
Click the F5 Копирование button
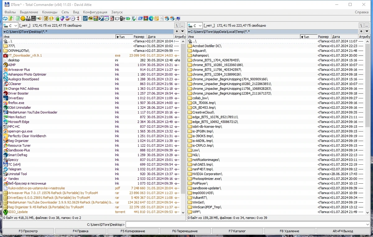[133, 231]
